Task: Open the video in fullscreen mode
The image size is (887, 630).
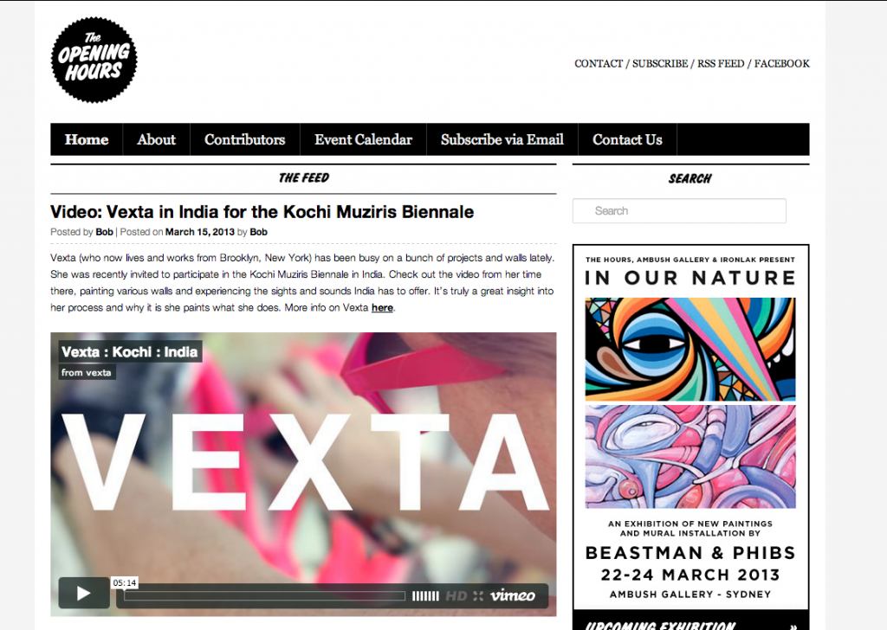Action: [x=478, y=595]
